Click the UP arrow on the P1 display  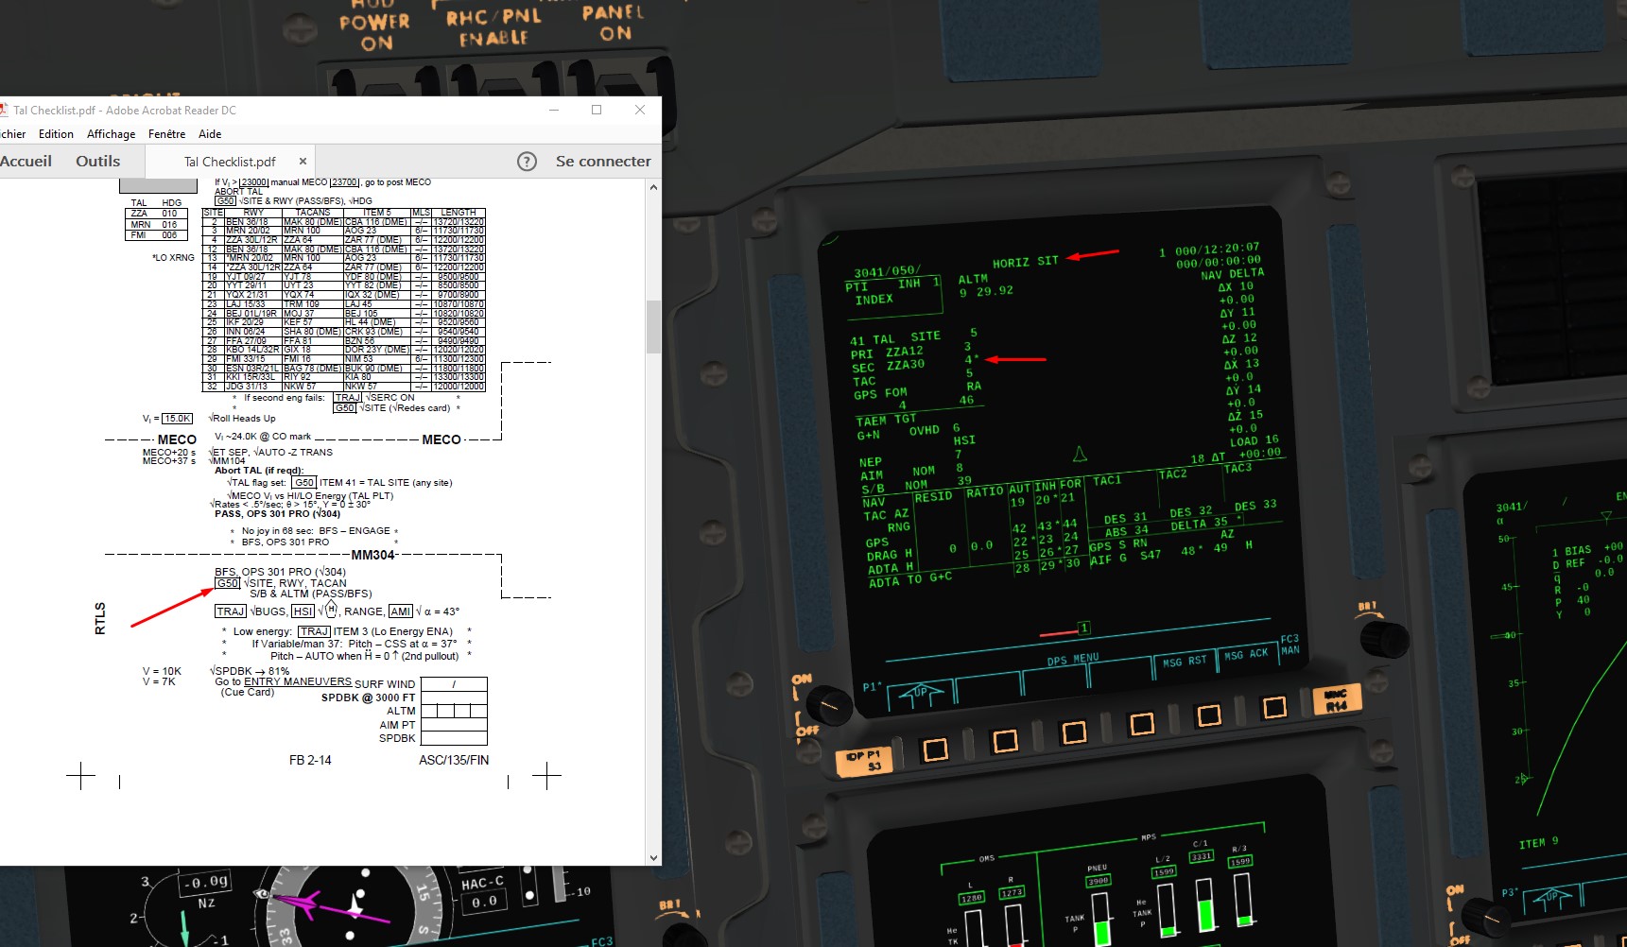click(921, 694)
